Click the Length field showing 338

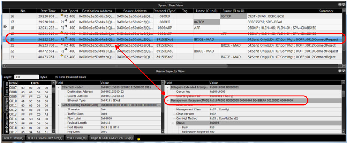[27, 77]
